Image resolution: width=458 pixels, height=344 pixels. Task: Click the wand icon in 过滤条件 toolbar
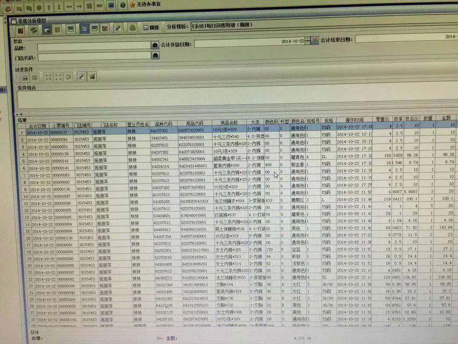(x=82, y=77)
